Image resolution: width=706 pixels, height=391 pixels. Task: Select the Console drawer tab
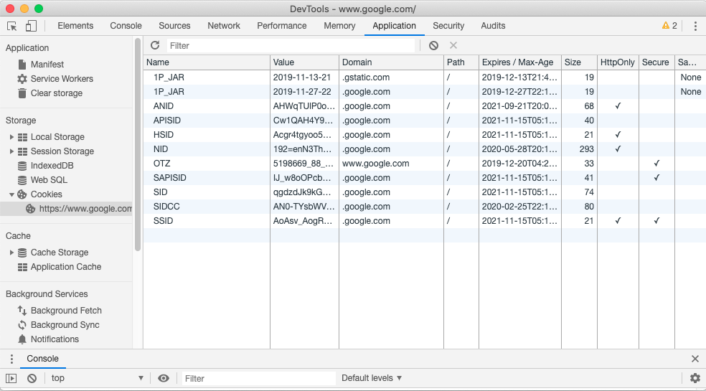click(x=43, y=359)
